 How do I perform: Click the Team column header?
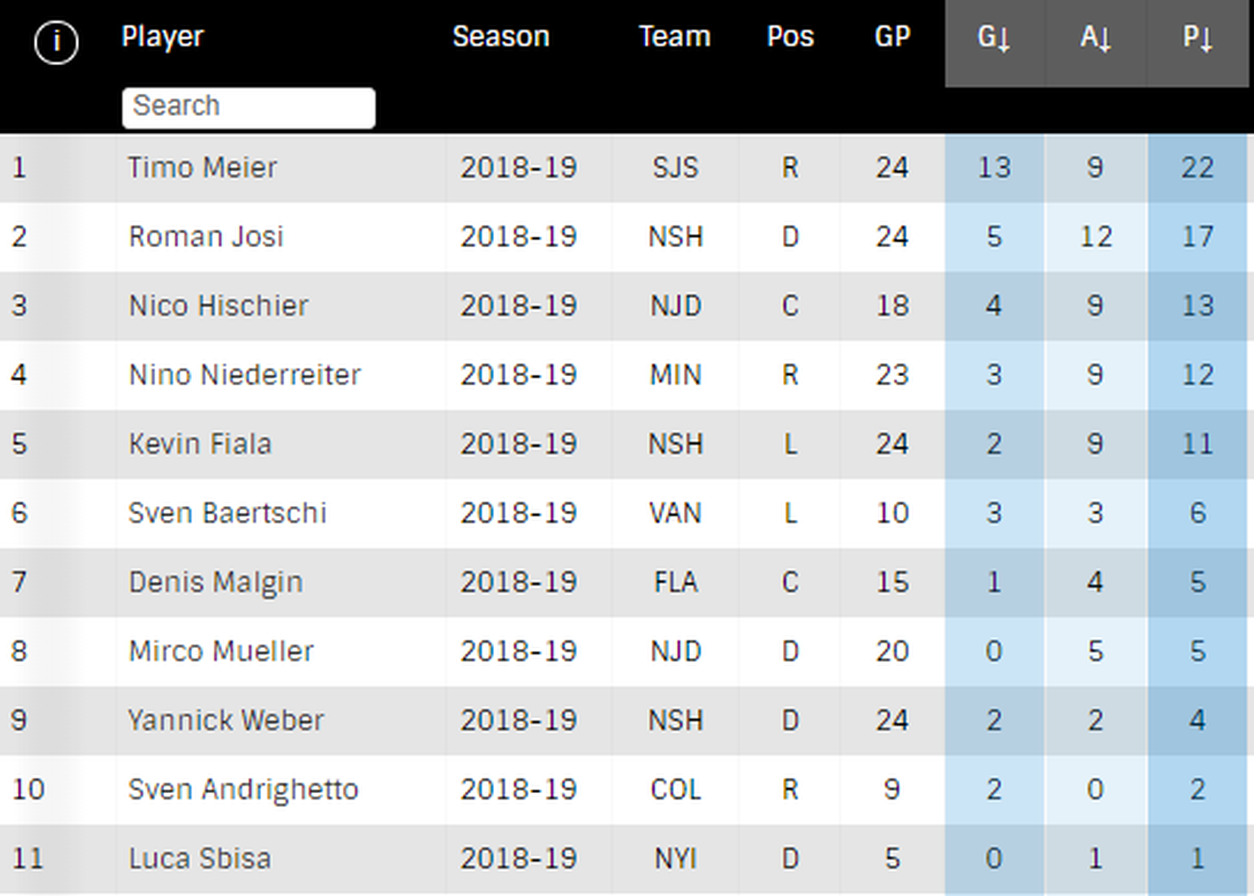point(674,37)
